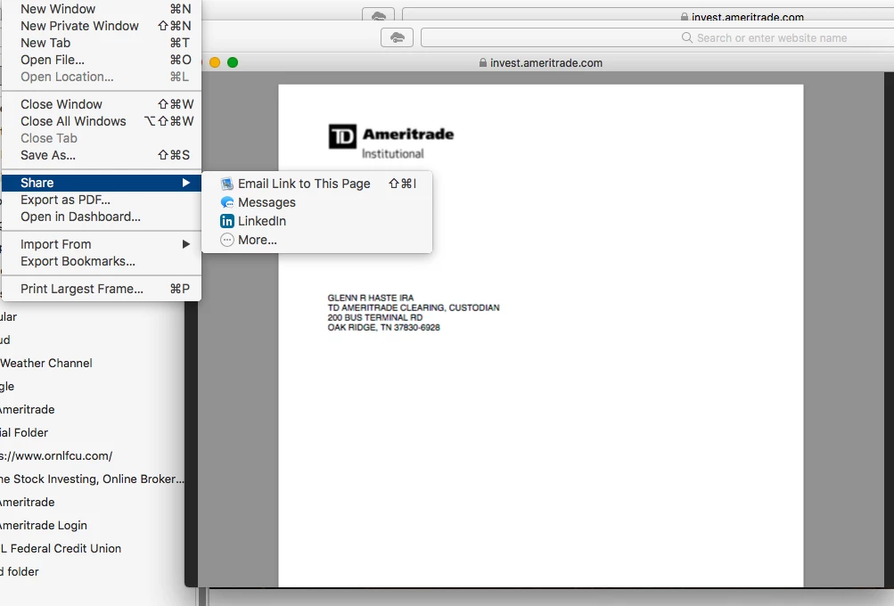The height and width of the screenshot is (606, 894).
Task: Choose New Window from the File menu
Action: pos(102,9)
